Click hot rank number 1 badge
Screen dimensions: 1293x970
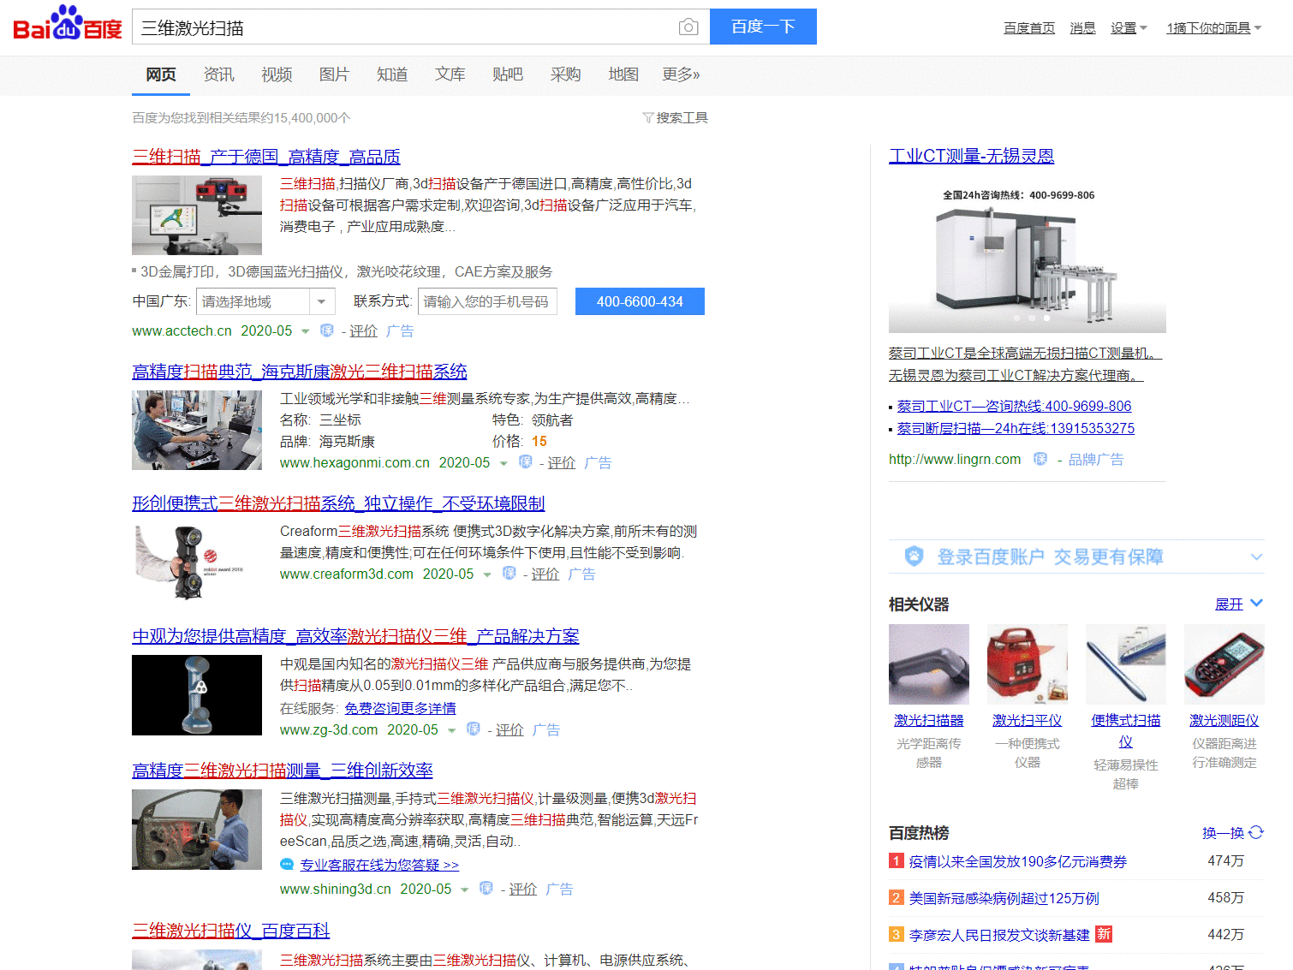click(897, 861)
